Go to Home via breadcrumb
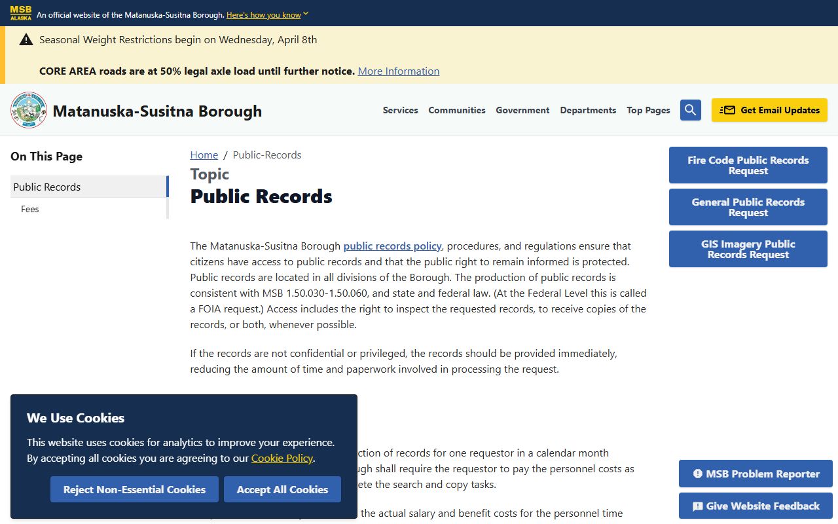 pos(204,155)
